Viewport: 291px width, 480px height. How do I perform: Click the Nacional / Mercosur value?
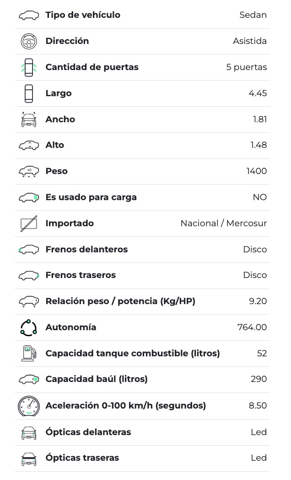click(223, 224)
